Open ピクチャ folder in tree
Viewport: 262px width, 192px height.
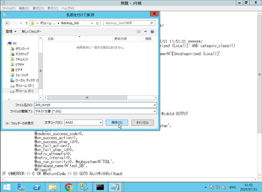tap(17, 64)
